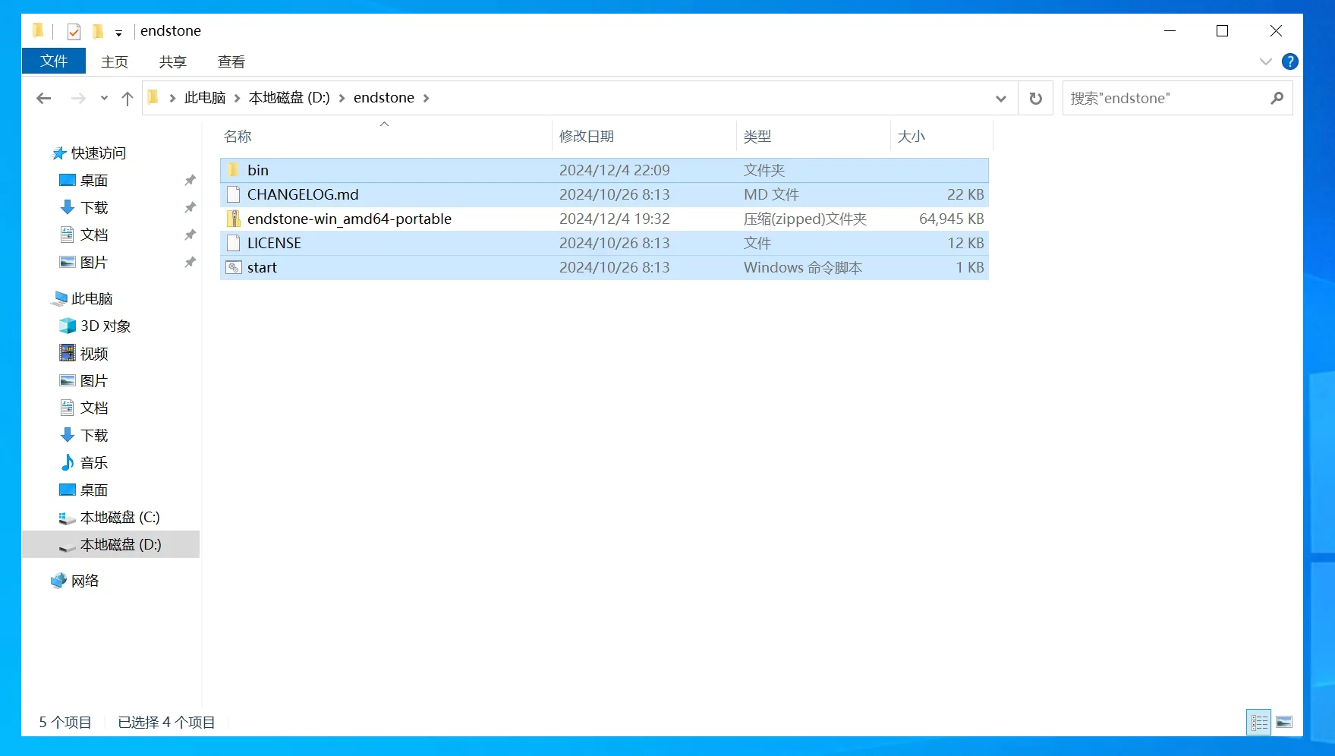Click inside the search endstone box
This screenshot has width=1335, height=756.
pos(1165,98)
